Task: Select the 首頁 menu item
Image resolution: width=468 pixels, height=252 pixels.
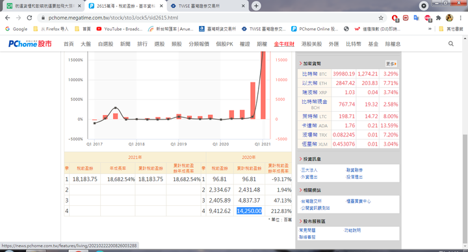Action: [x=69, y=44]
